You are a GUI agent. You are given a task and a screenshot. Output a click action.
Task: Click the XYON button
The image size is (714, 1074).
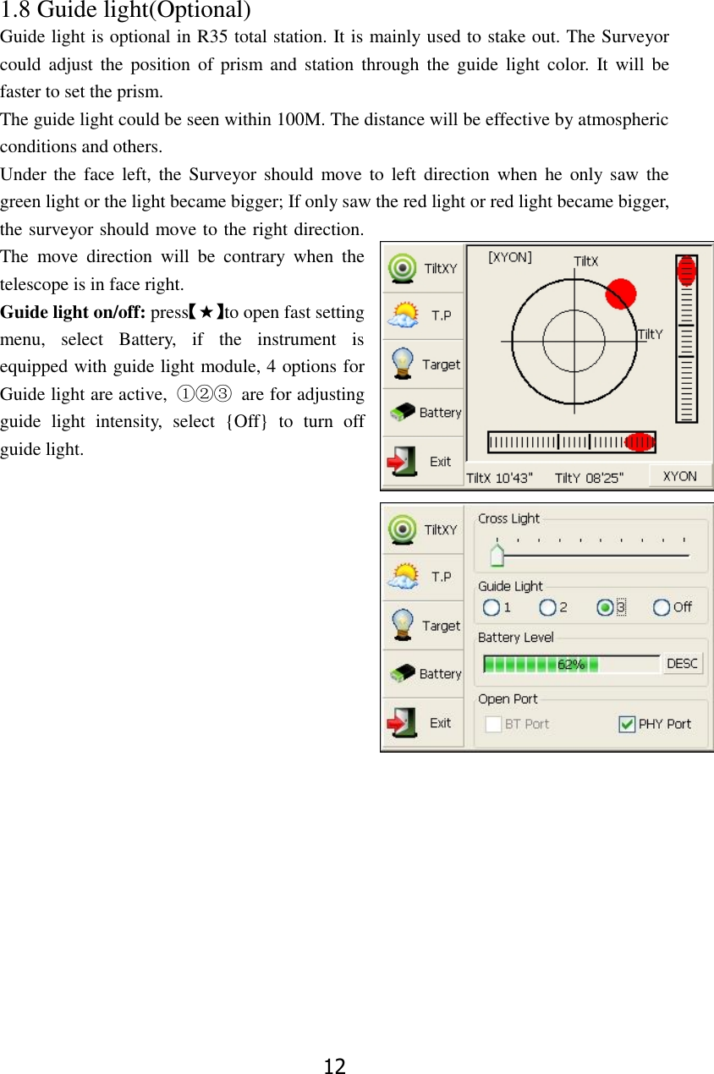(x=680, y=476)
